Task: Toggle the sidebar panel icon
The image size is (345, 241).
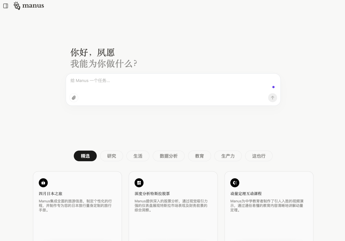Action: click(x=6, y=6)
